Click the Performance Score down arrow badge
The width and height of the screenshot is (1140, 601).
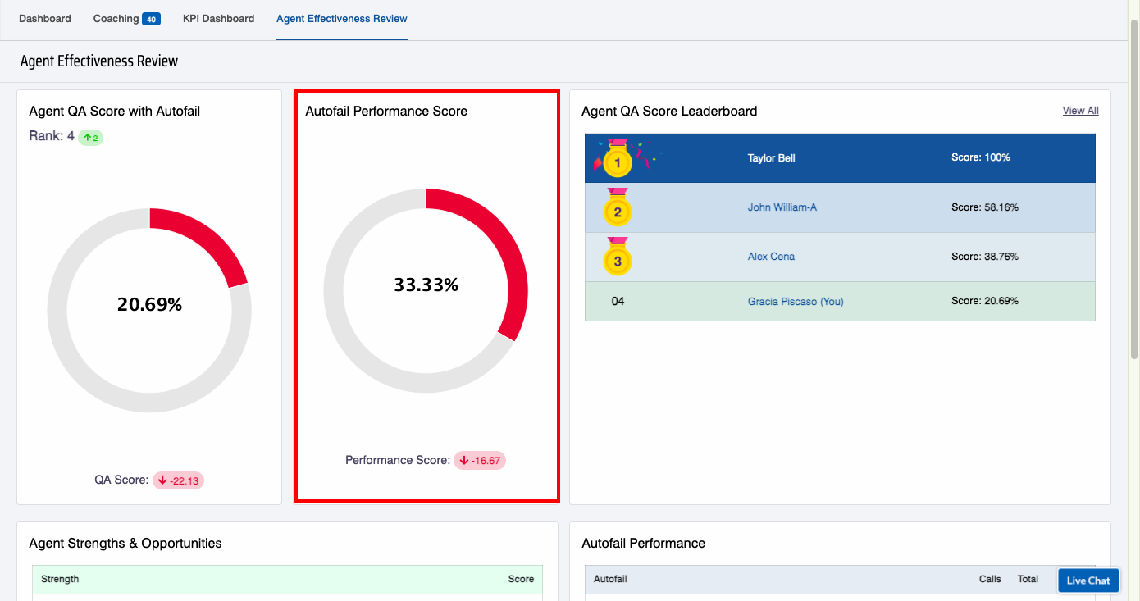[481, 461]
